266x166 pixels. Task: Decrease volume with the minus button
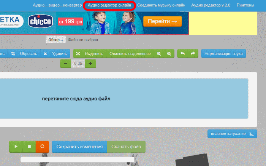click(65, 63)
